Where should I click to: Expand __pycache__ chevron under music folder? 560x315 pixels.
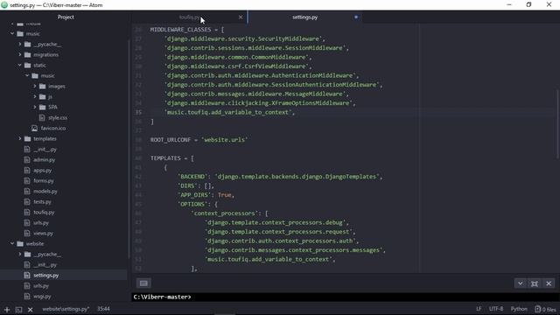(x=20, y=45)
